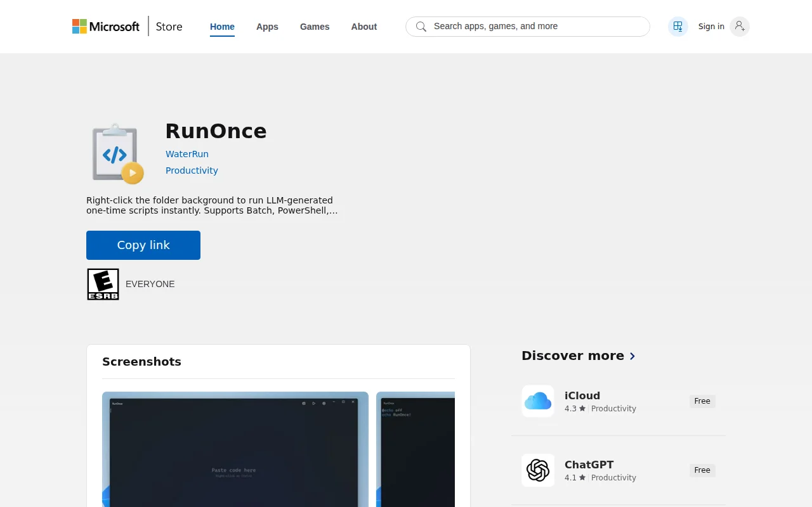This screenshot has height=507, width=812.
Task: Click the iCloud 4.3 star rating
Action: (x=575, y=409)
